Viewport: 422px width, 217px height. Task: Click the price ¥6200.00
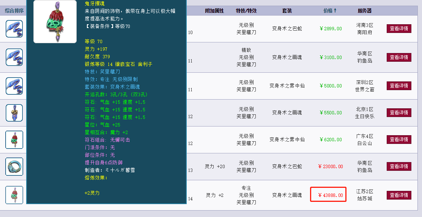coord(331,140)
